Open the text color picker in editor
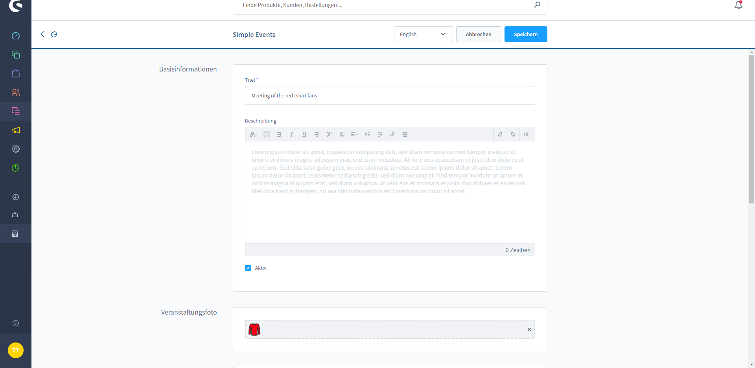755x368 pixels. pyautogui.click(x=267, y=134)
